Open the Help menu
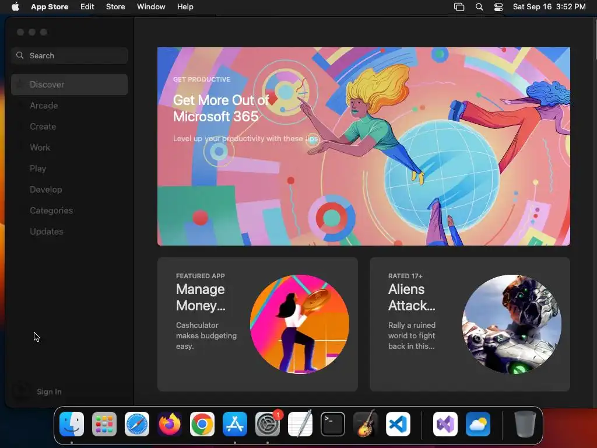 click(185, 7)
